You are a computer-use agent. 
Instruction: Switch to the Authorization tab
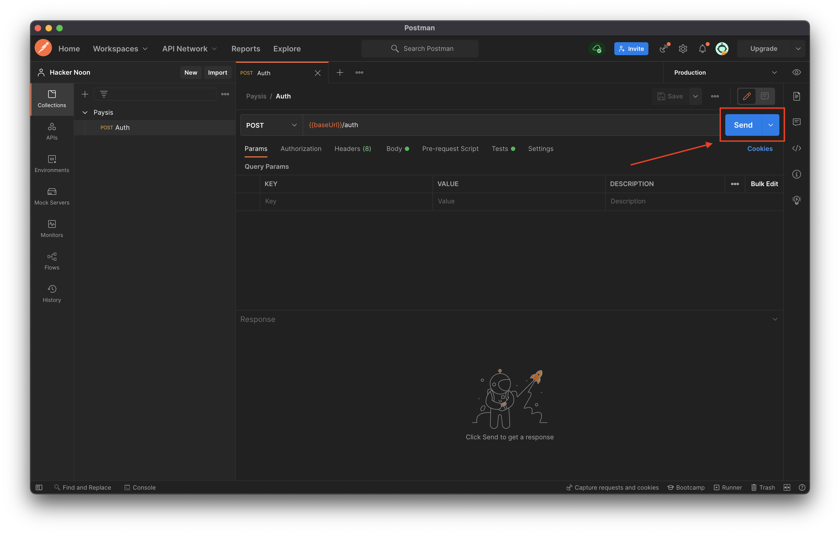coord(301,149)
